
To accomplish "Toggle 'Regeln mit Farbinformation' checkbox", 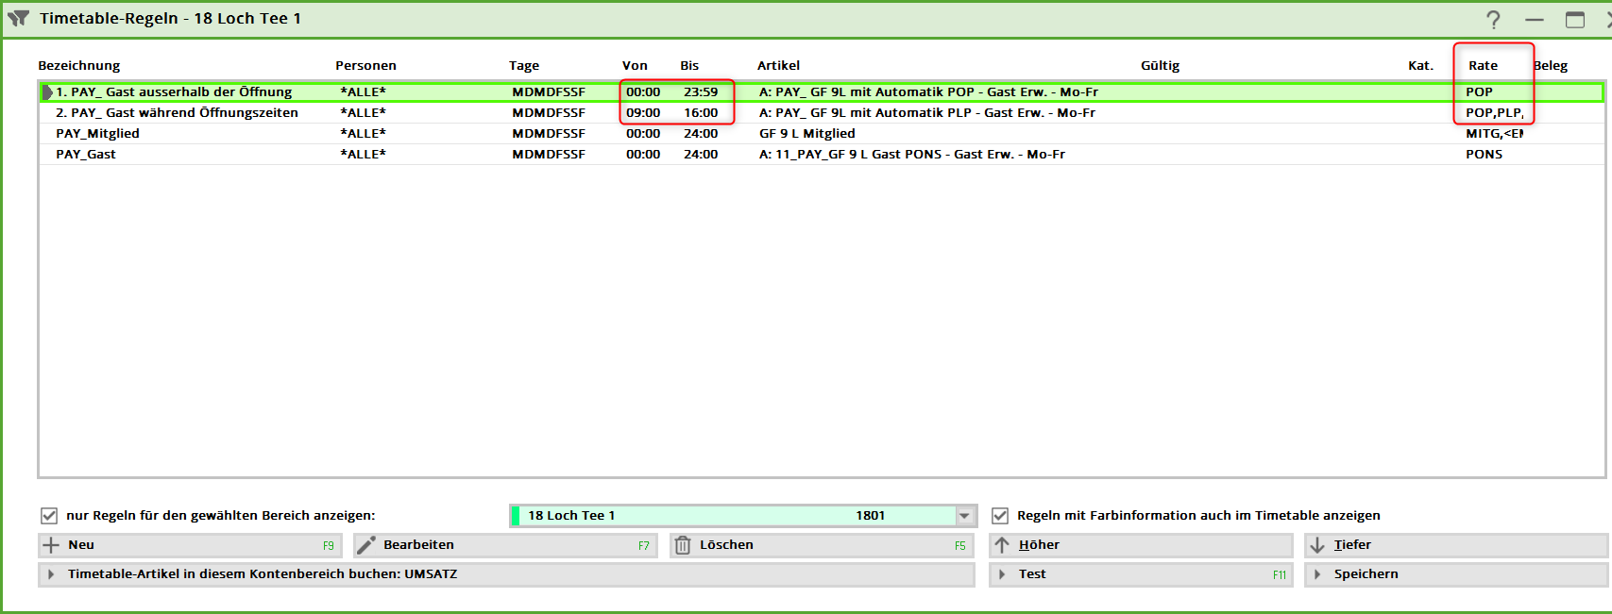I will click(x=1000, y=516).
